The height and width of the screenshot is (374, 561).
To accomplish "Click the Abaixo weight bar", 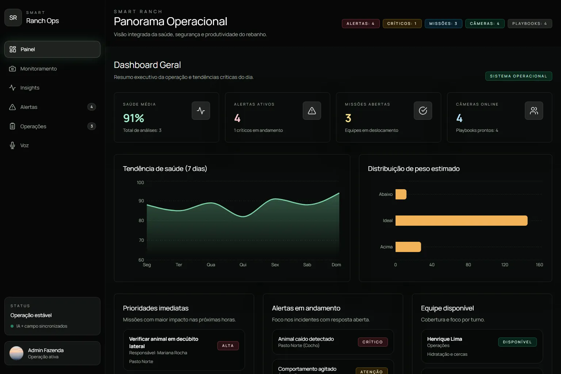I will (401, 194).
